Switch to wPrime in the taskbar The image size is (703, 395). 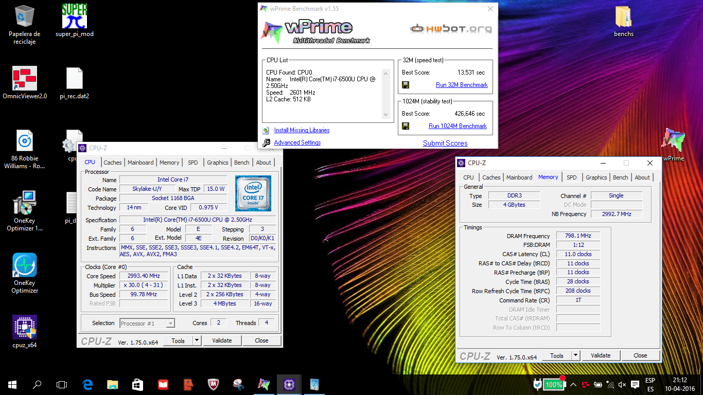[x=263, y=384]
